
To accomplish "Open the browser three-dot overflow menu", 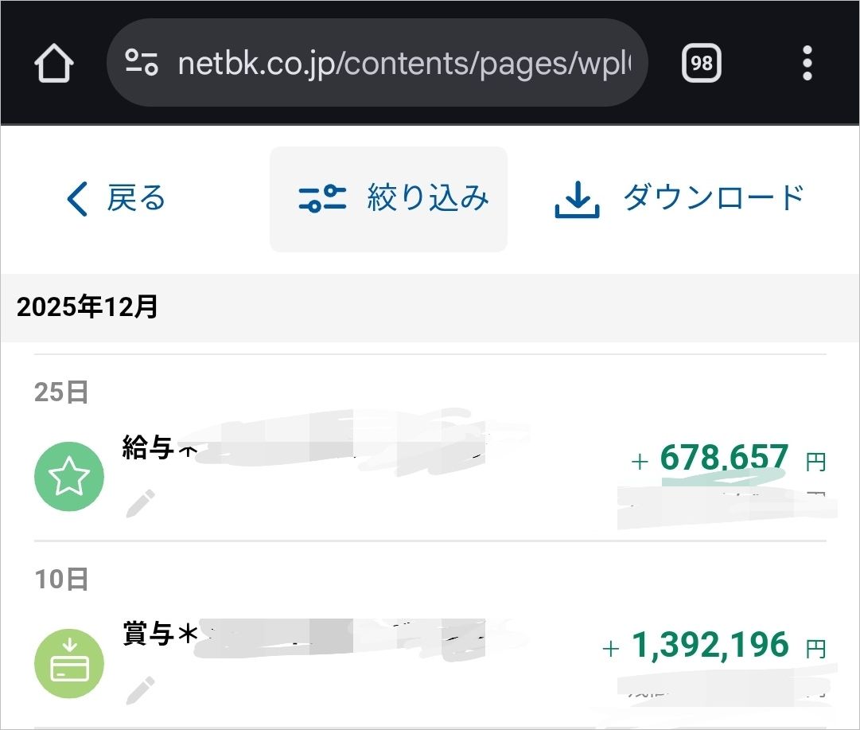I will coord(807,63).
